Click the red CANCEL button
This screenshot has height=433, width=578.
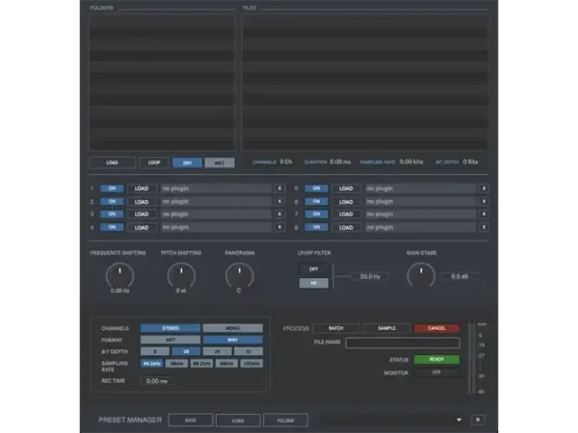coord(436,328)
